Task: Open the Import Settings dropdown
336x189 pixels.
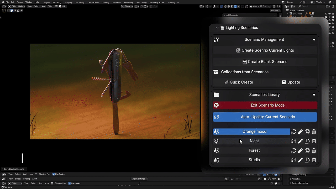Action: (x=139, y=179)
